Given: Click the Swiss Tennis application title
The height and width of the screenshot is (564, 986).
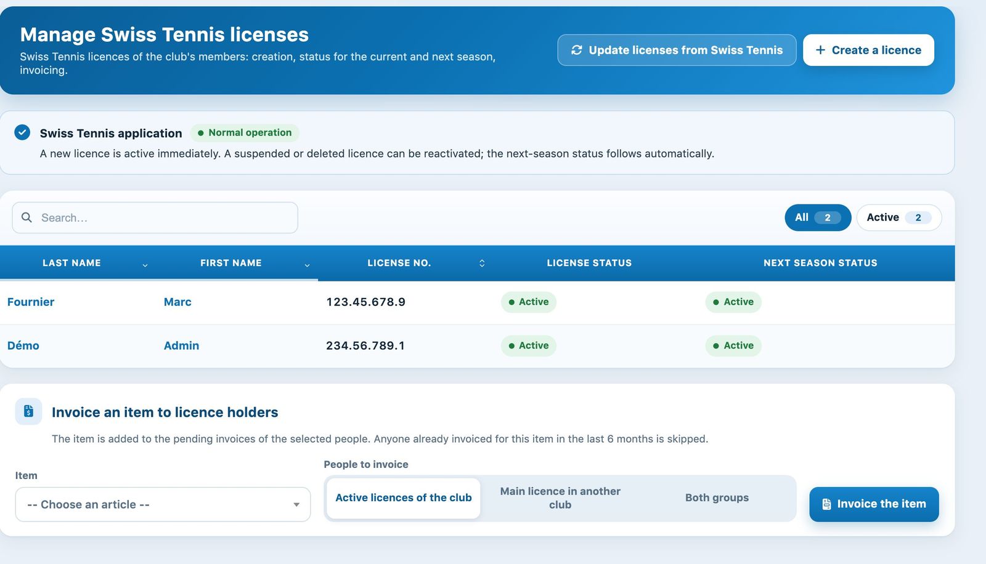Looking at the screenshot, I should 111,133.
